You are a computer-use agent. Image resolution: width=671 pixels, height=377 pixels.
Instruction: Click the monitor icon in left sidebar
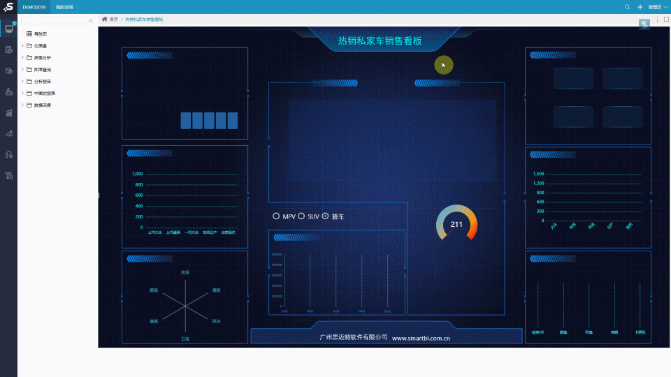click(9, 29)
